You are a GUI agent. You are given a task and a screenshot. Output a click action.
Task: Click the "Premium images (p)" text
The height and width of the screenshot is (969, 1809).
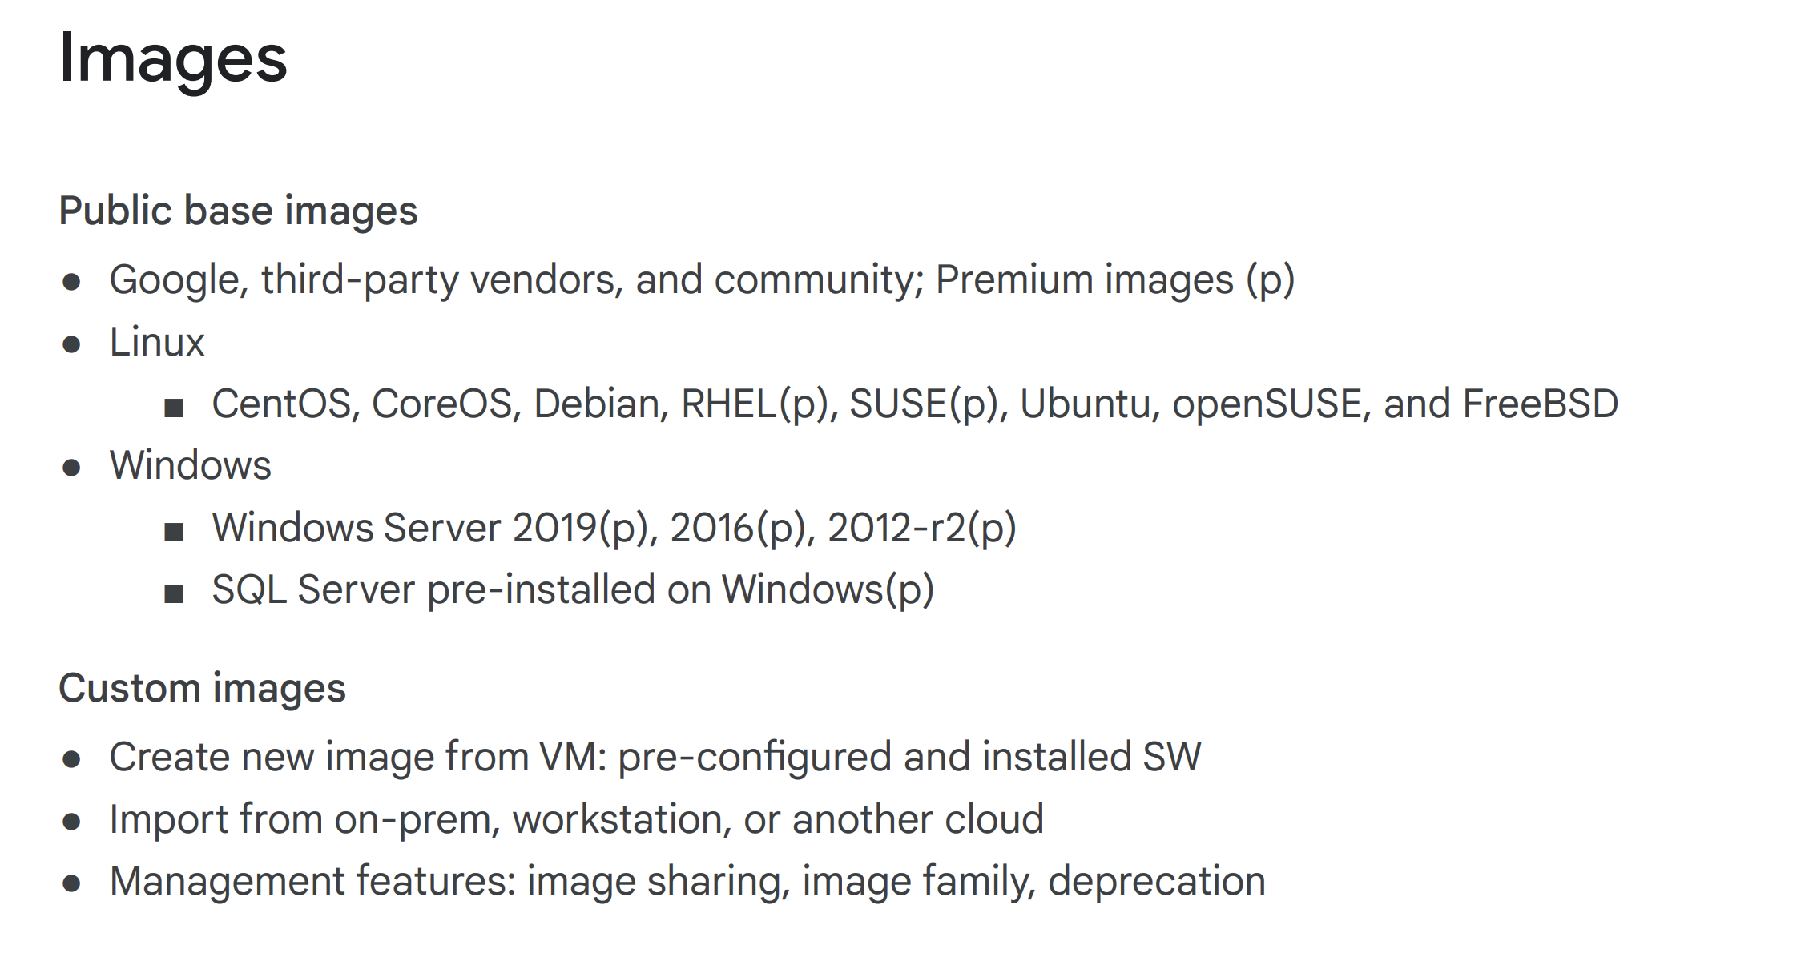pyautogui.click(x=1114, y=280)
